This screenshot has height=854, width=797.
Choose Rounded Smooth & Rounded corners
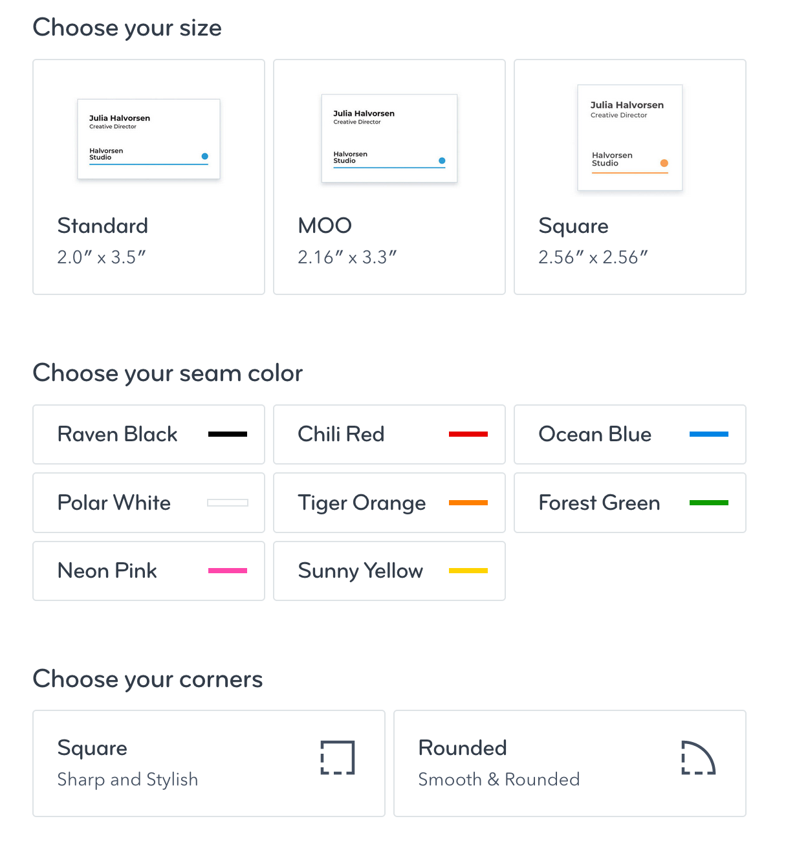coord(570,763)
